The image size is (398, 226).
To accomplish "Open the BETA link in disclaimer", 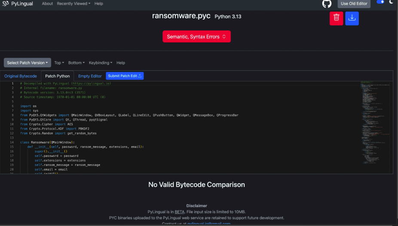I will pos(180,212).
